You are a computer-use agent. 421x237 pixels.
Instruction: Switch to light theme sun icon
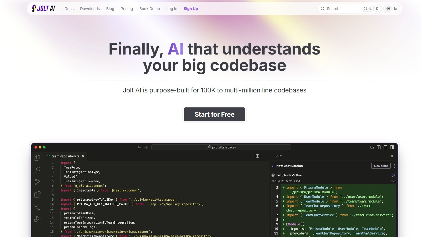pos(388,9)
